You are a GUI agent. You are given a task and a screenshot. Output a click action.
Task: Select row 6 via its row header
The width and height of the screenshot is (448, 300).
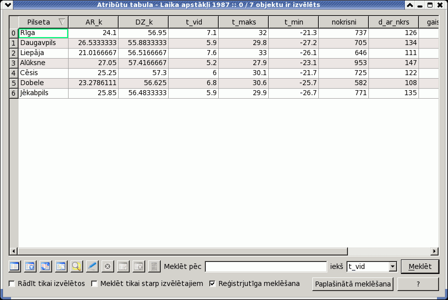coord(14,93)
